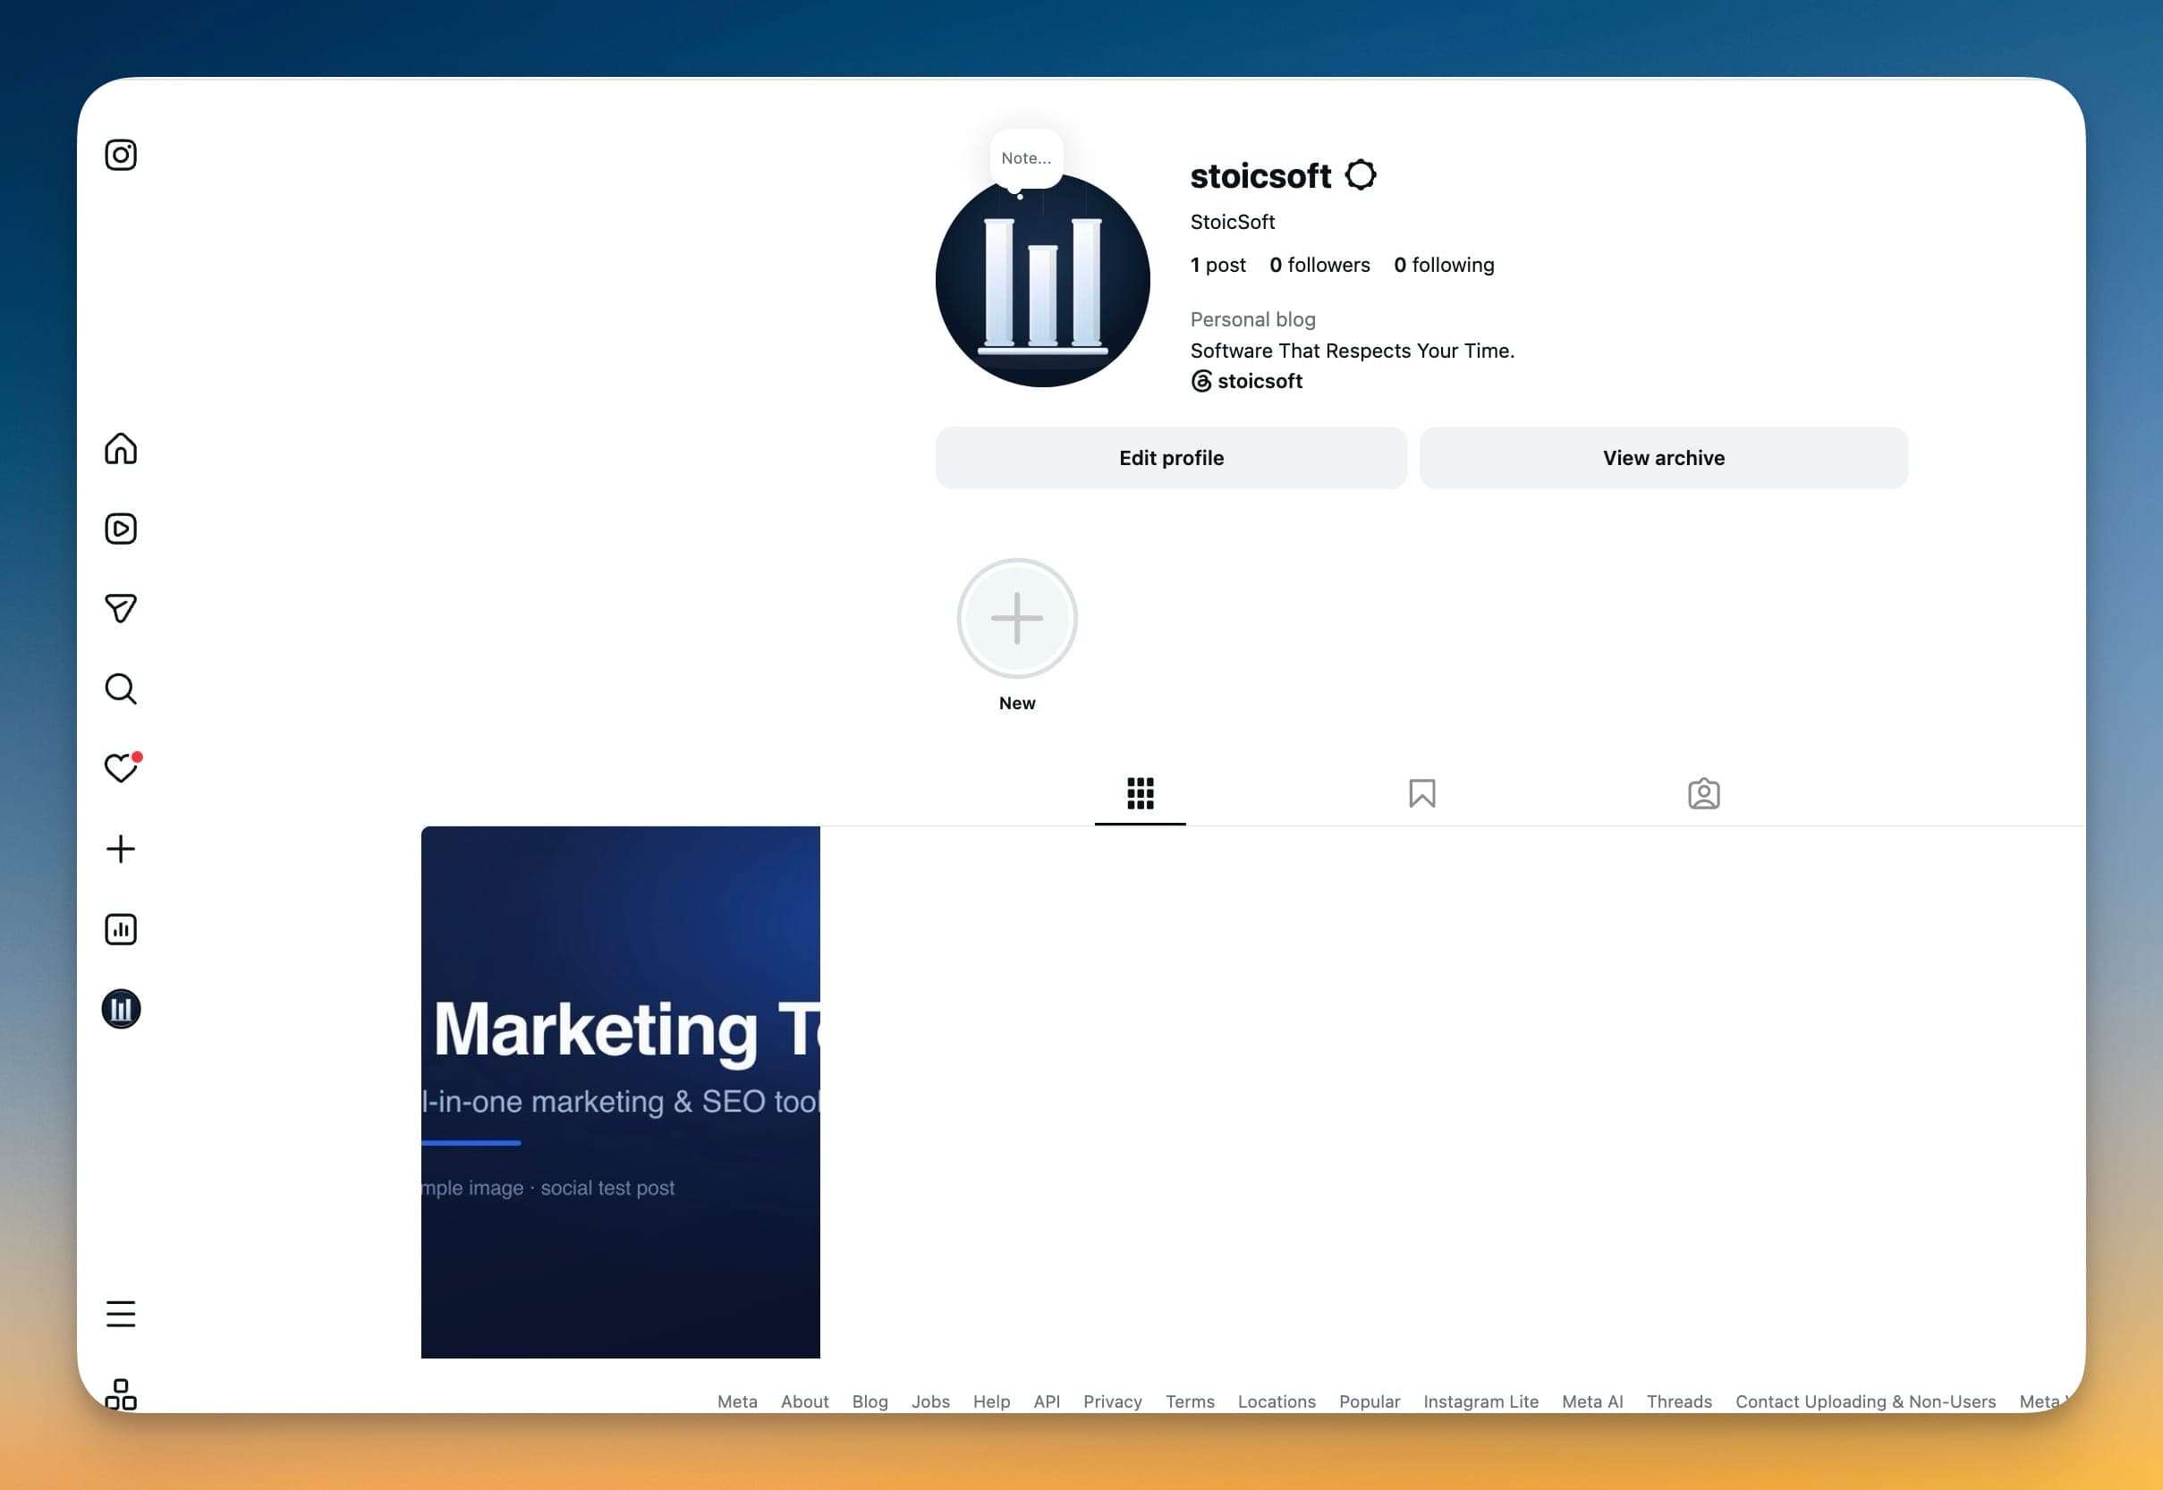Add a New story highlight
The width and height of the screenshot is (2163, 1490).
1016,618
